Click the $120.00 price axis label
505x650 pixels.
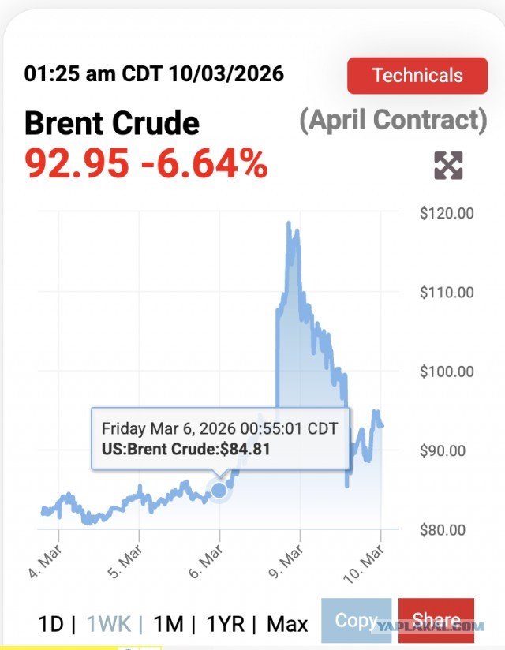coord(447,213)
